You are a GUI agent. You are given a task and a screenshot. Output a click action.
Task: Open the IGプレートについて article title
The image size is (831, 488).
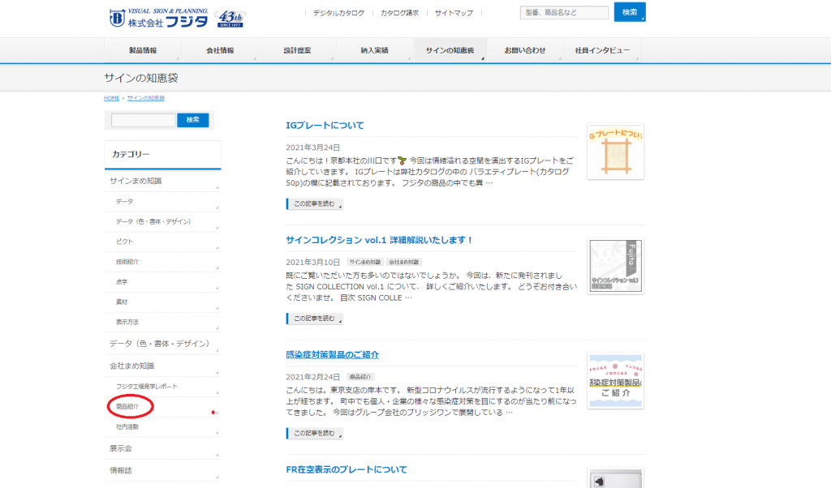click(325, 126)
